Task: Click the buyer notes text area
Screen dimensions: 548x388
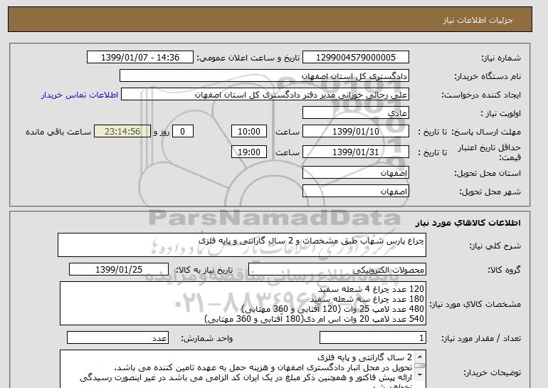Action: pyautogui.click(x=243, y=369)
